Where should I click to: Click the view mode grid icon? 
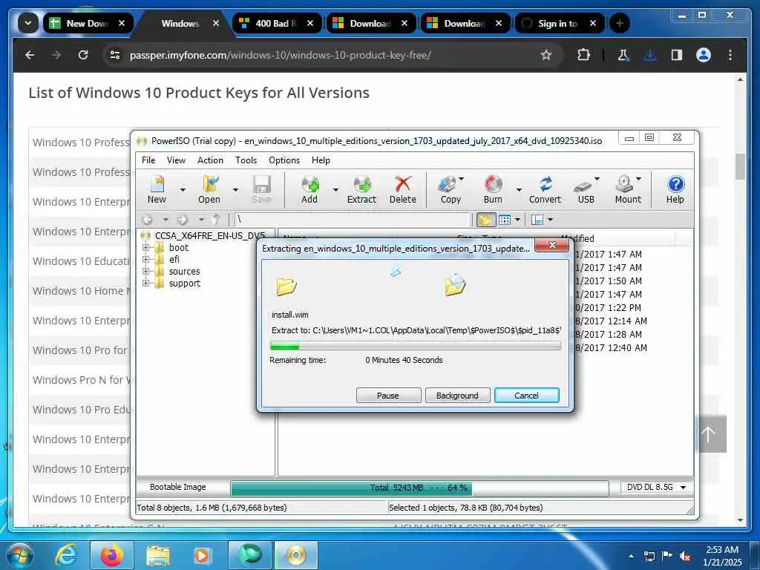click(x=505, y=220)
